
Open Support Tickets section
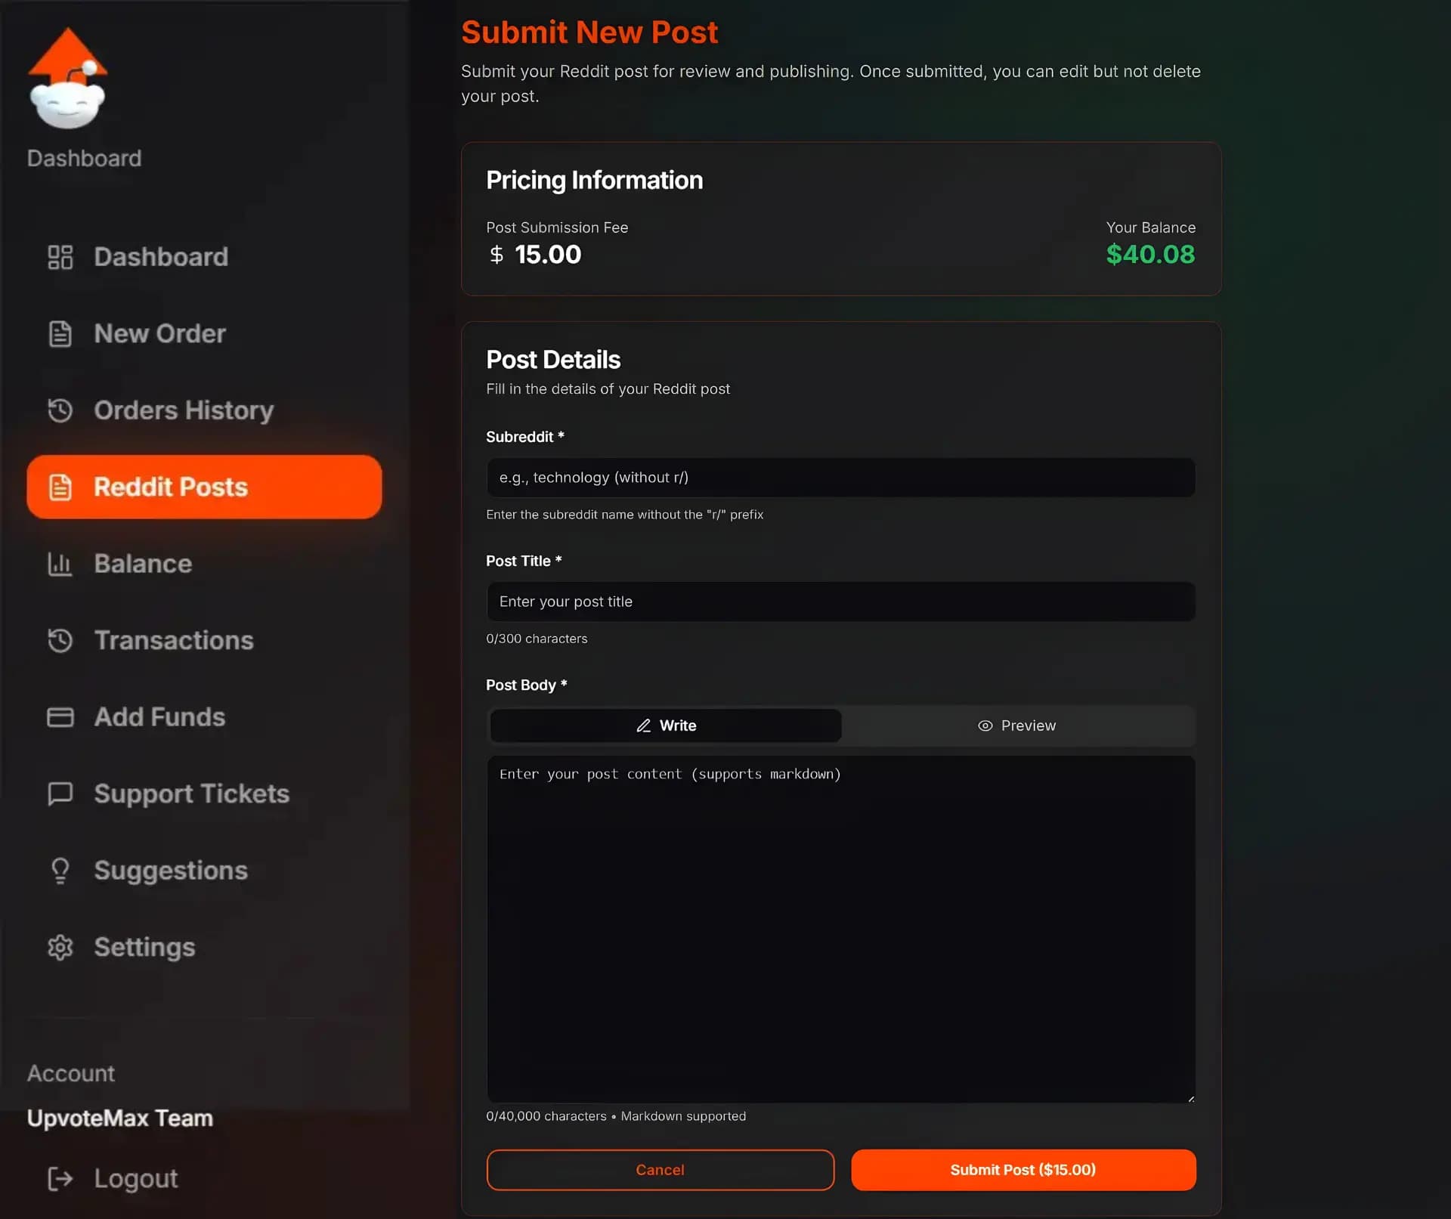coord(204,794)
